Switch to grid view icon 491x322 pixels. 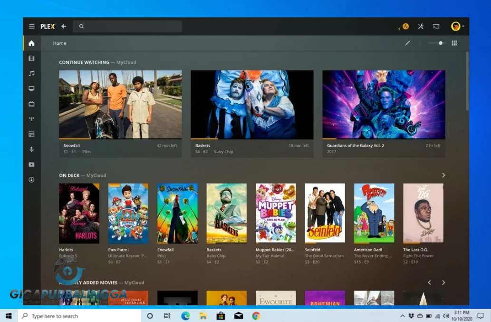(x=454, y=43)
